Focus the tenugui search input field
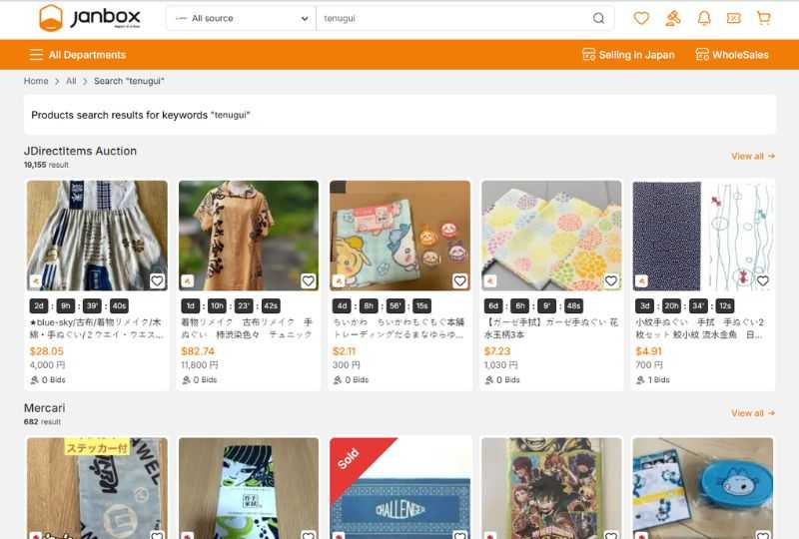799x539 pixels. [x=453, y=18]
